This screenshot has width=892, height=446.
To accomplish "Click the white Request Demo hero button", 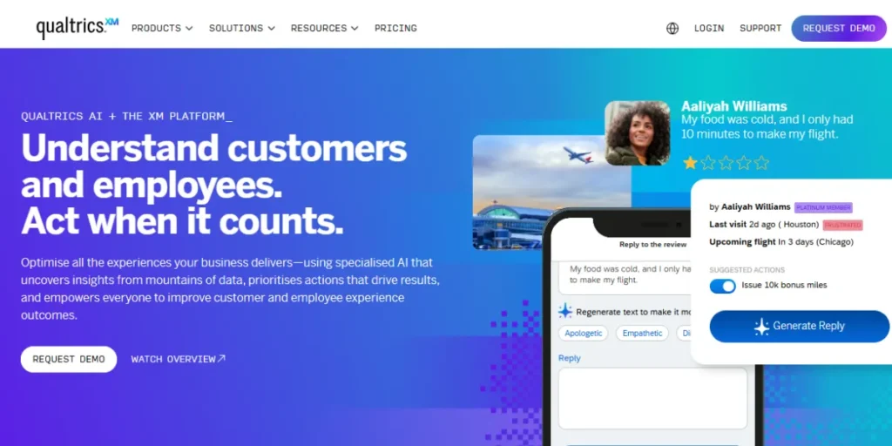I will (69, 360).
